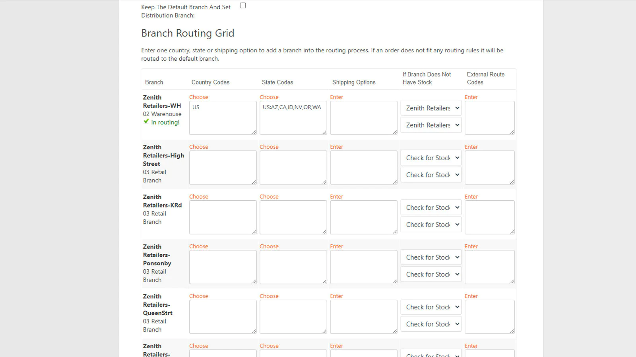Click Choose link above Zenith Retailers-WH country codes
Image resolution: width=636 pixels, height=357 pixels.
click(198, 97)
